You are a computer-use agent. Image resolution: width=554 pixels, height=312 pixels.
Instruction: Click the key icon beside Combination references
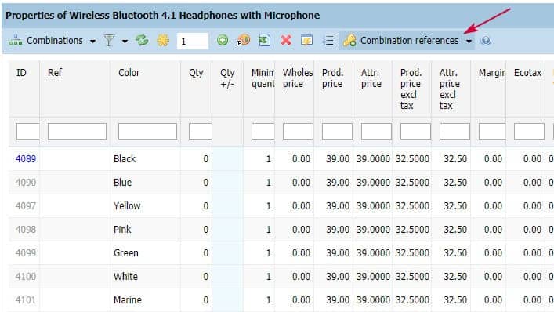coord(349,41)
